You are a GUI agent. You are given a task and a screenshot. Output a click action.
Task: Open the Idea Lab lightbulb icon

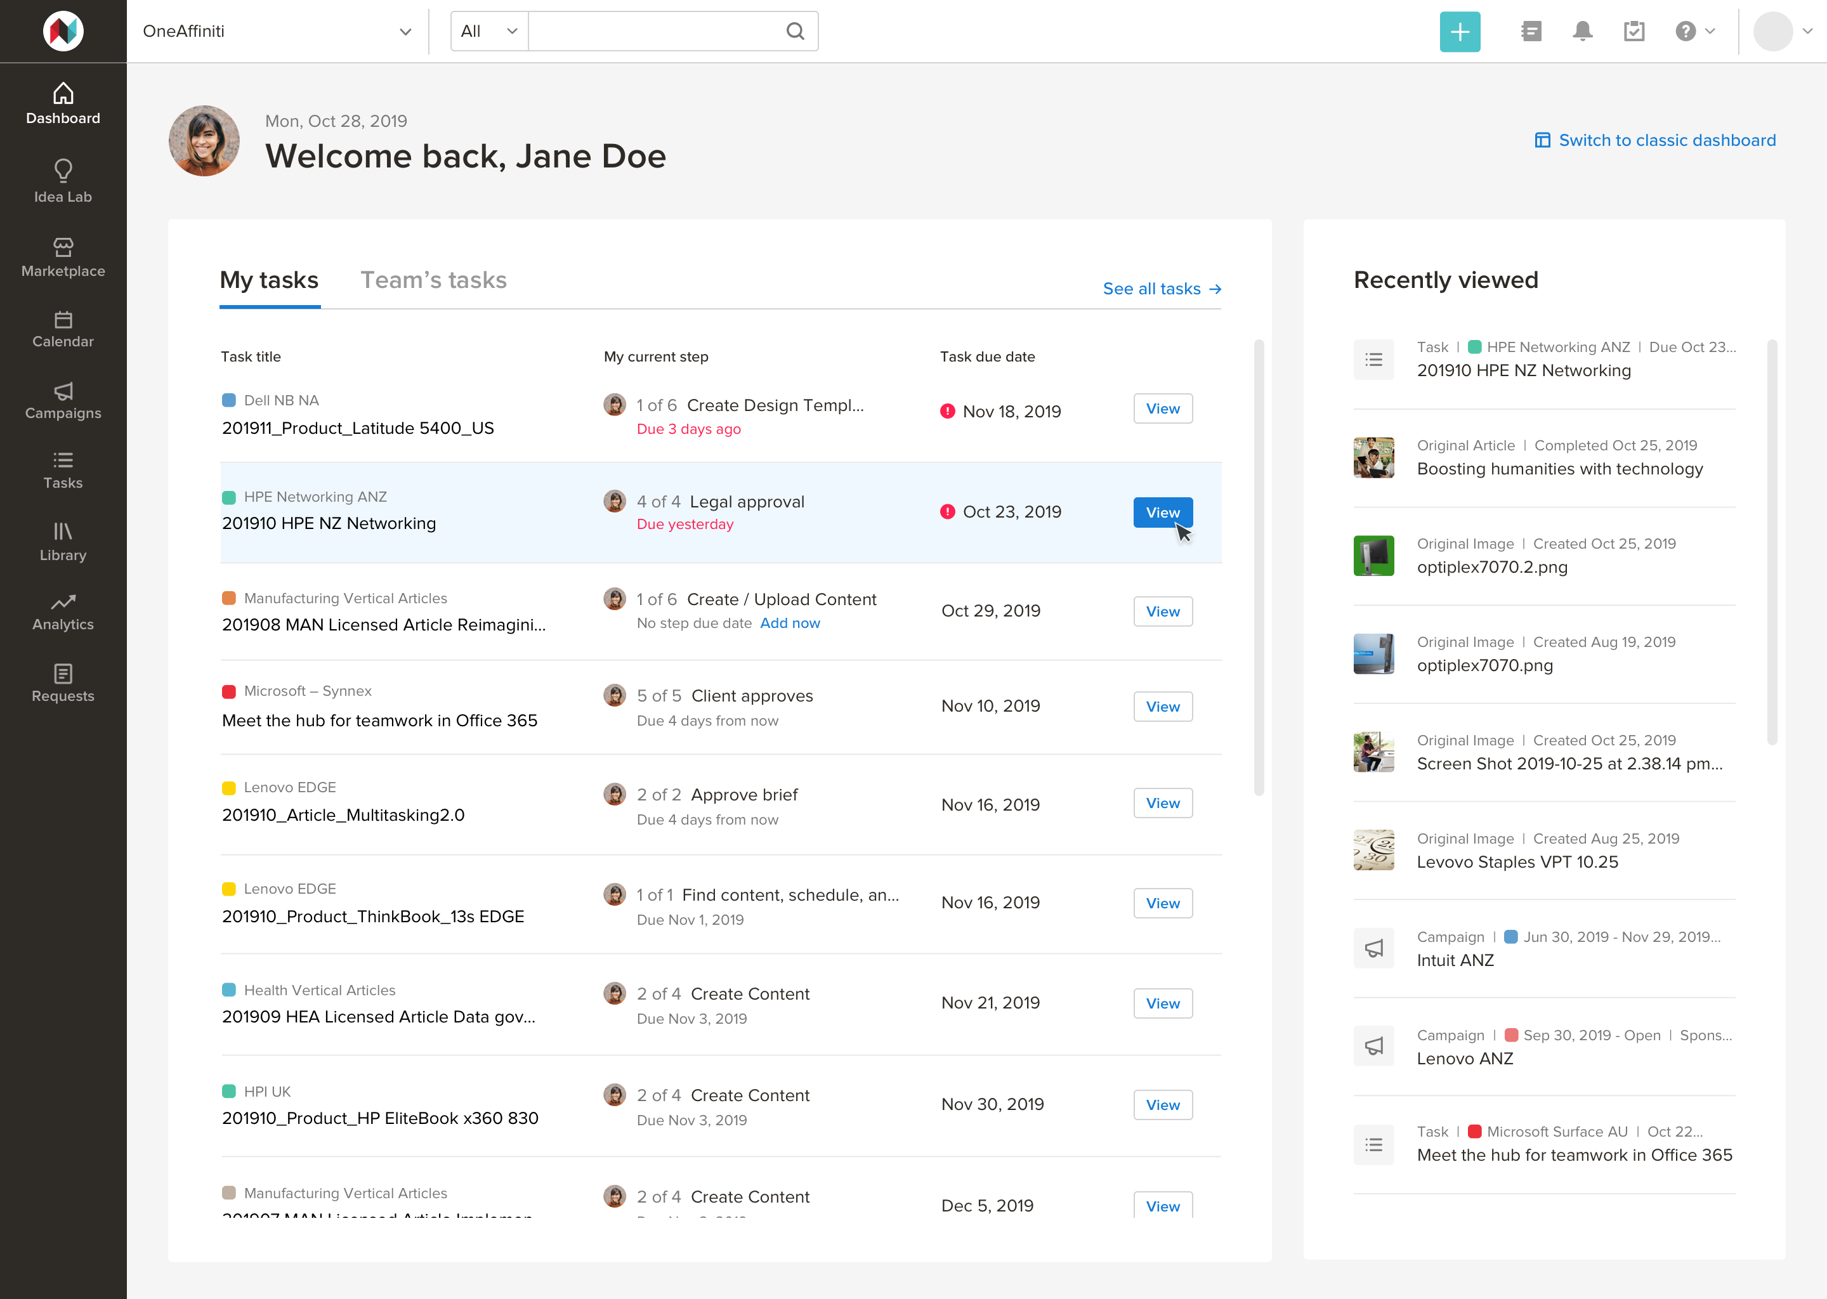click(62, 169)
